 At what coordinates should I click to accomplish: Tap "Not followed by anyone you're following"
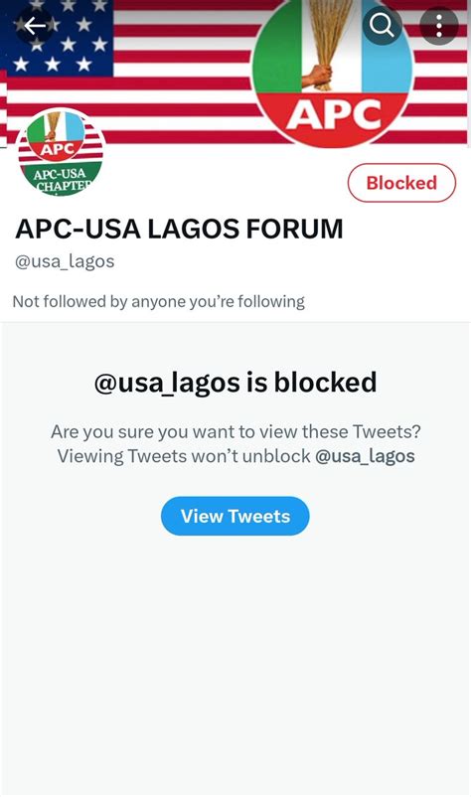coord(159,301)
